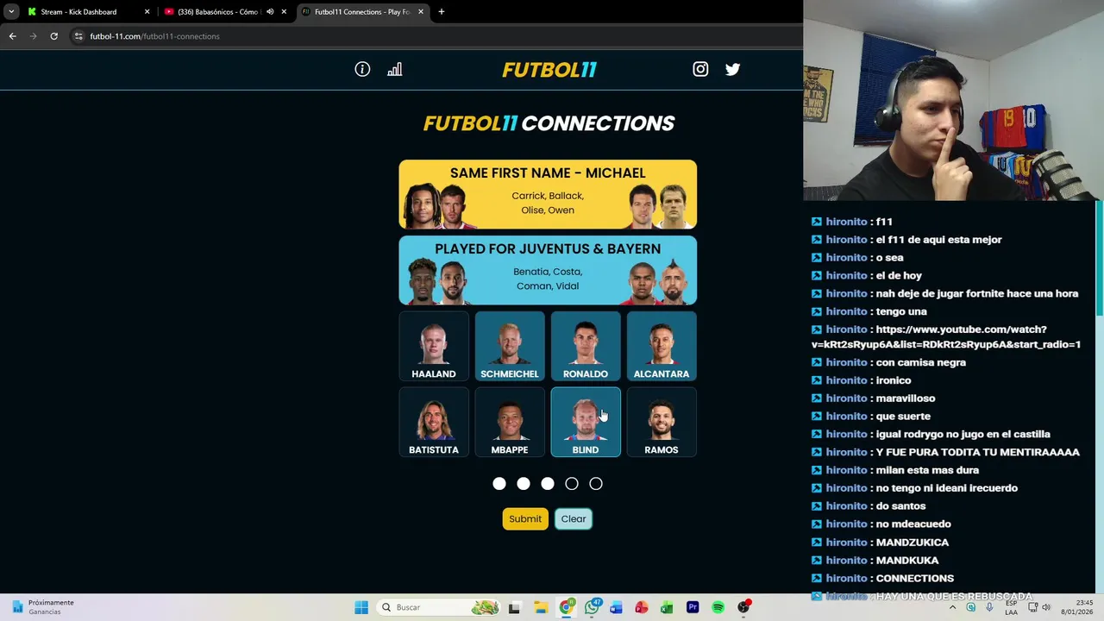The image size is (1104, 621).
Task: Click chat message 'do santos'
Action: pyautogui.click(x=900, y=506)
